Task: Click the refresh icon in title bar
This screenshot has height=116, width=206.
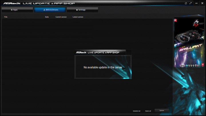Action: pyautogui.click(x=186, y=3)
